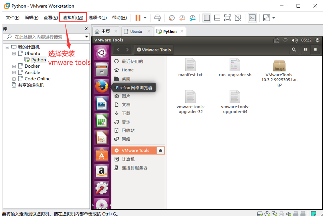Screen dimensions: 324x218
Task: Open Ubuntu Software Center launcher icon
Action: pyautogui.click(x=101, y=154)
